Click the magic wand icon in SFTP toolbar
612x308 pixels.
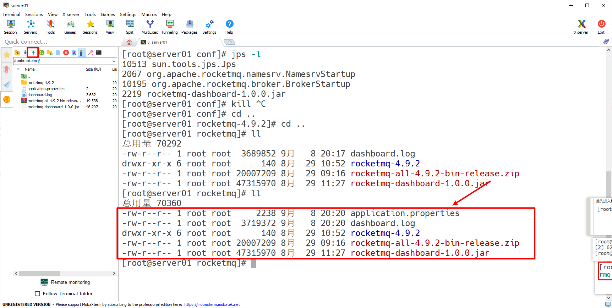coord(91,53)
